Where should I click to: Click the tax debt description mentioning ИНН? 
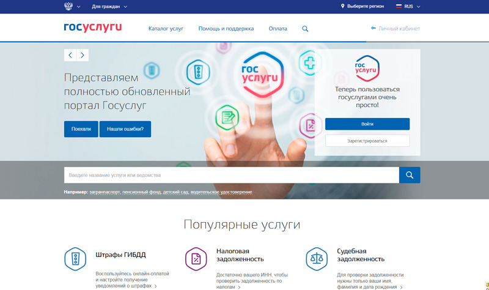tap(252, 281)
